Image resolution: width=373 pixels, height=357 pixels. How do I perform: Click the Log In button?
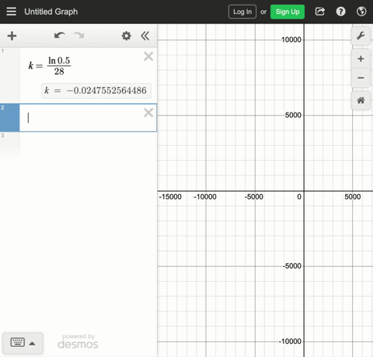click(x=242, y=12)
